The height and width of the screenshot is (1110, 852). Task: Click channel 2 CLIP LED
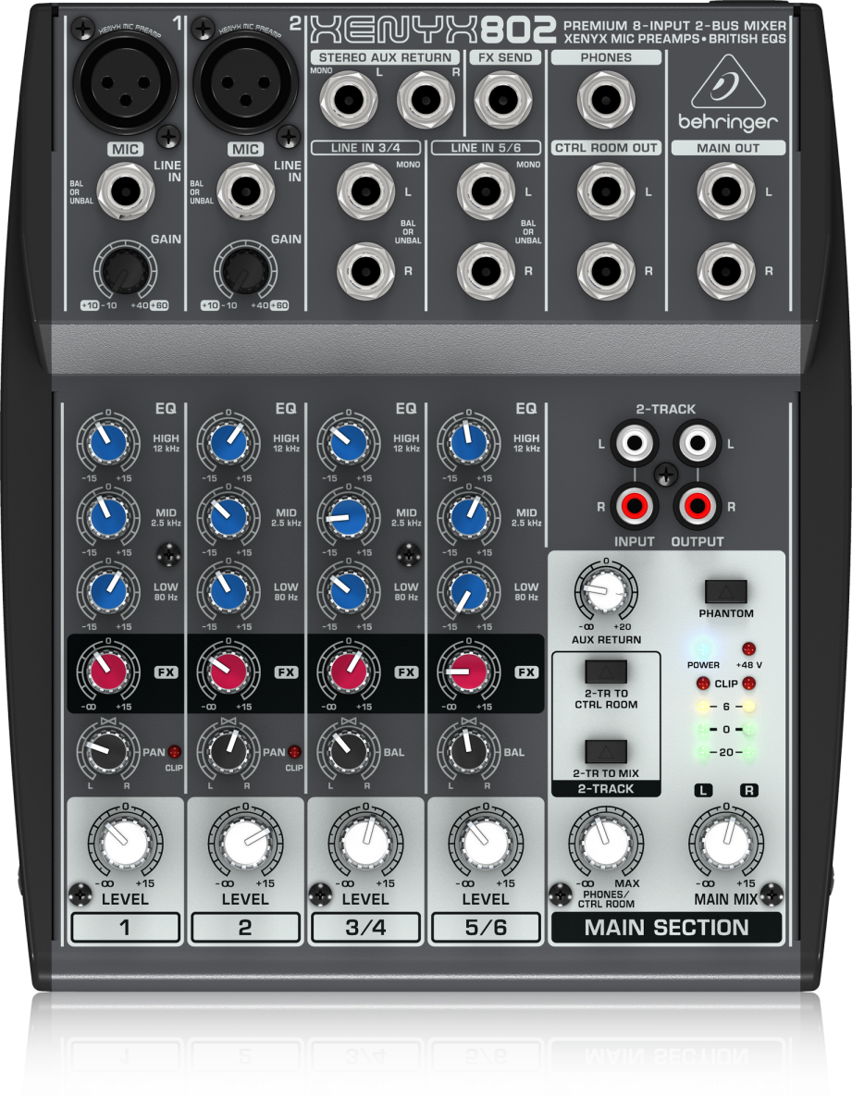(295, 751)
